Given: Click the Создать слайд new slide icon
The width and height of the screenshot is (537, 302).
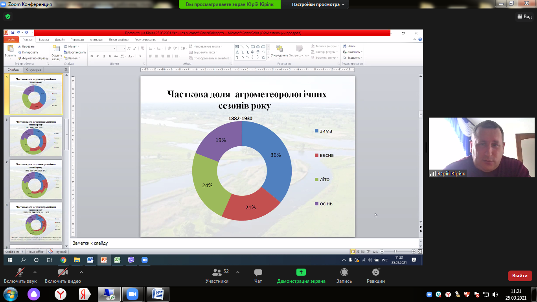Looking at the screenshot, I should [x=57, y=49].
